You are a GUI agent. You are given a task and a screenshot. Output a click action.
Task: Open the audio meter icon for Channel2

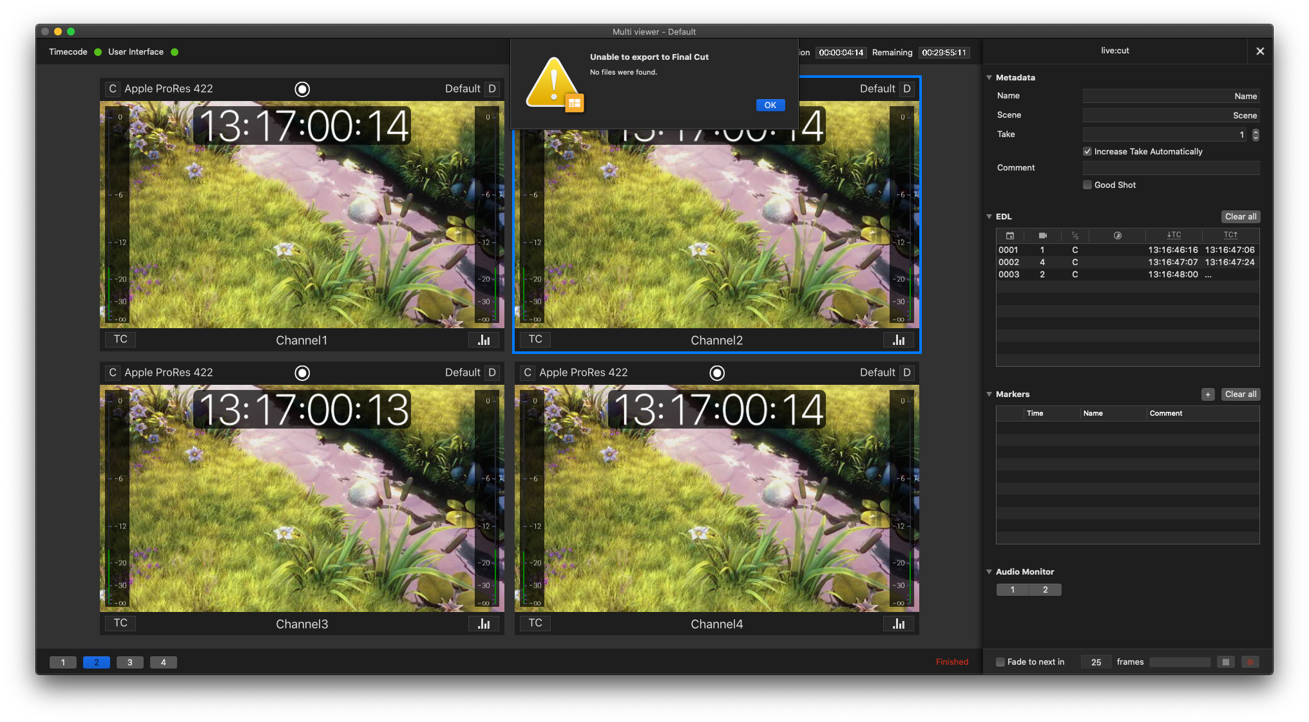pyautogui.click(x=899, y=340)
